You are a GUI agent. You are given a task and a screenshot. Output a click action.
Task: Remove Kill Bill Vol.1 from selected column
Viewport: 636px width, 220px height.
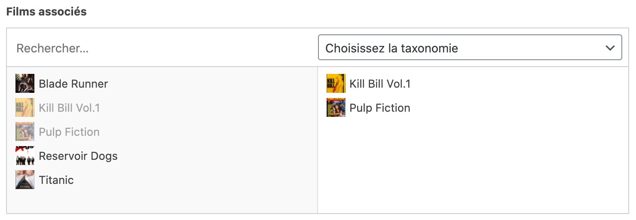380,84
